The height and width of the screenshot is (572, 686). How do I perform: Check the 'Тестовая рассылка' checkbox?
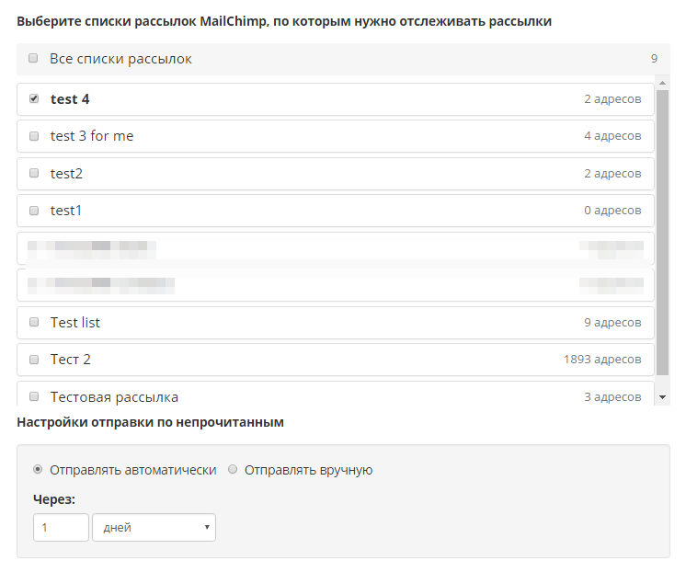click(x=34, y=396)
